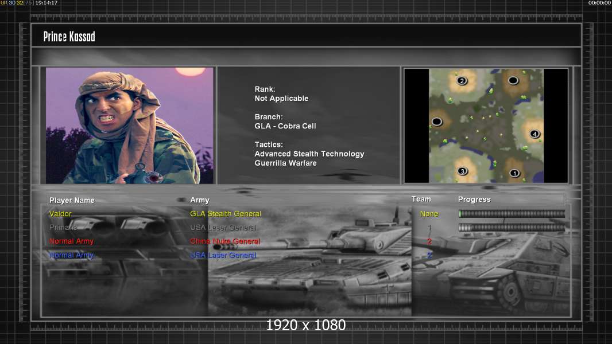Click the "Branch:" label
The image size is (612, 344).
[x=269, y=117]
